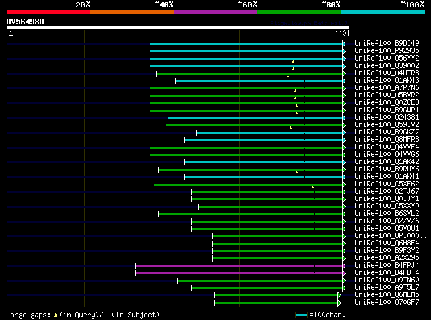Click the UniRef100_Q6H8E4 label
The image size is (431, 320).
387,243
